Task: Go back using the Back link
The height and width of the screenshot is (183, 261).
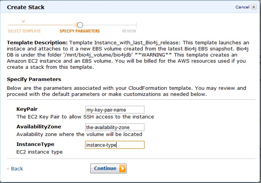Action: point(17,169)
